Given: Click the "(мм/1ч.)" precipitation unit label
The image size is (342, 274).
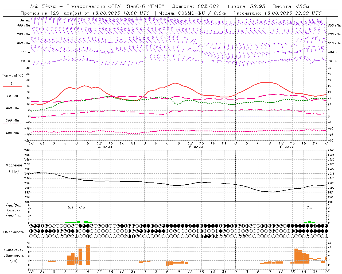Looking at the screenshot, I should coord(14,215).
